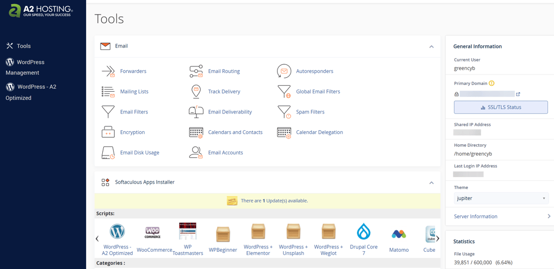The height and width of the screenshot is (269, 554).
Task: Open the Global Email Filters icon
Action: [x=284, y=92]
